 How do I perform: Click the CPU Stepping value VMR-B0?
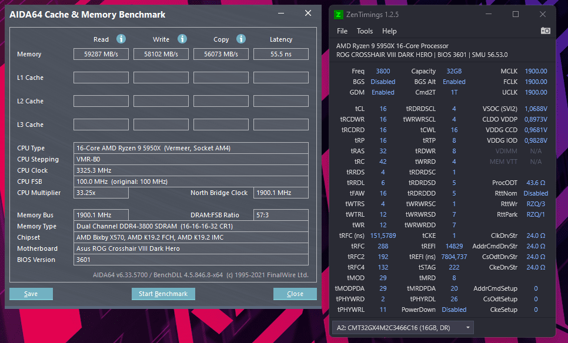tap(191, 159)
